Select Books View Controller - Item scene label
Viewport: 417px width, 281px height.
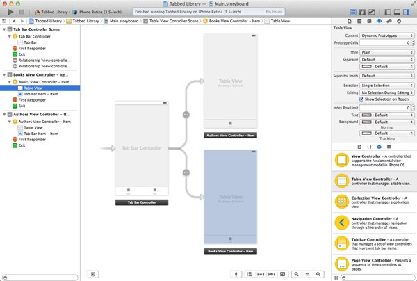(230, 251)
